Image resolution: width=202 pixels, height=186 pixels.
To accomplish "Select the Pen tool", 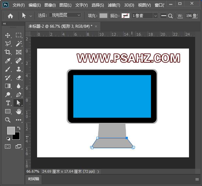I will (19, 94).
